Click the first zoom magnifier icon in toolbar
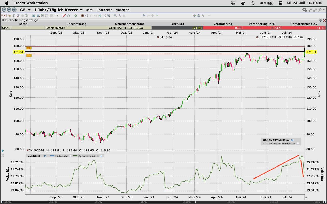Viewport: 327px width, 204px height. coord(115,16)
